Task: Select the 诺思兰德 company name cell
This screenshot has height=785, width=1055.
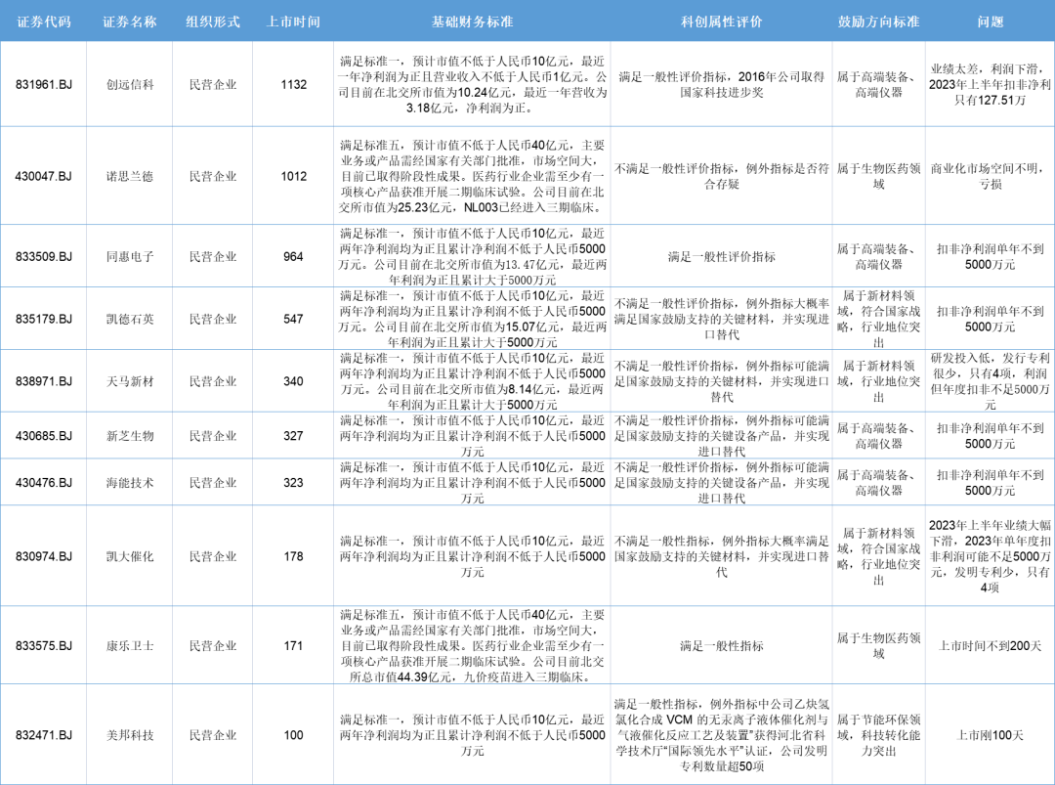Action: (x=130, y=177)
